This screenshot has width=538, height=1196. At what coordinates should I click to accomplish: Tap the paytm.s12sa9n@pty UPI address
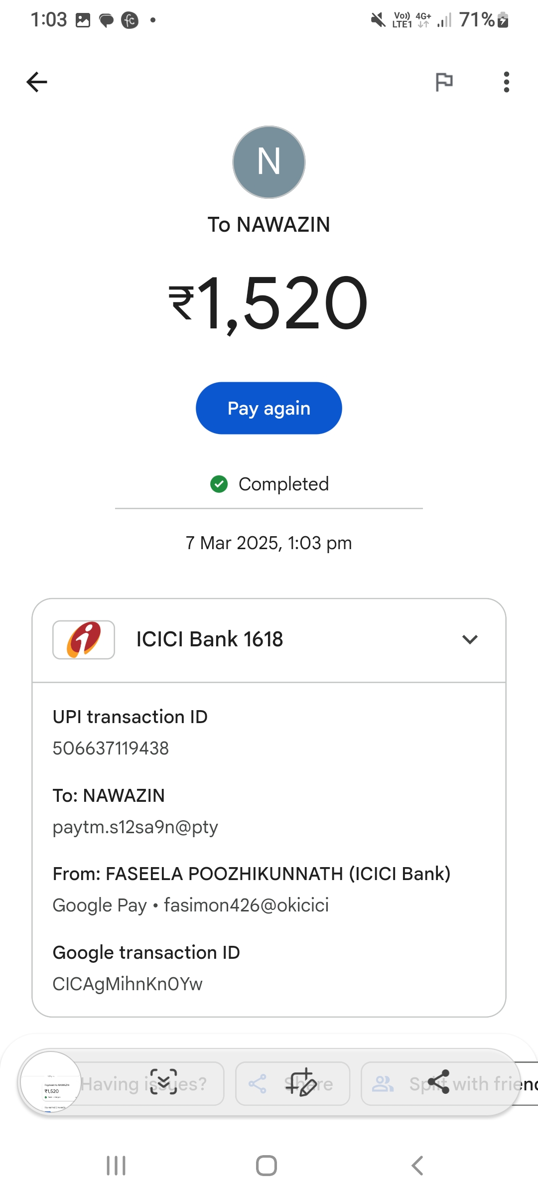tap(135, 827)
